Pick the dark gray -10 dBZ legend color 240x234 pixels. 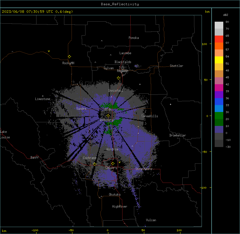click(219, 143)
